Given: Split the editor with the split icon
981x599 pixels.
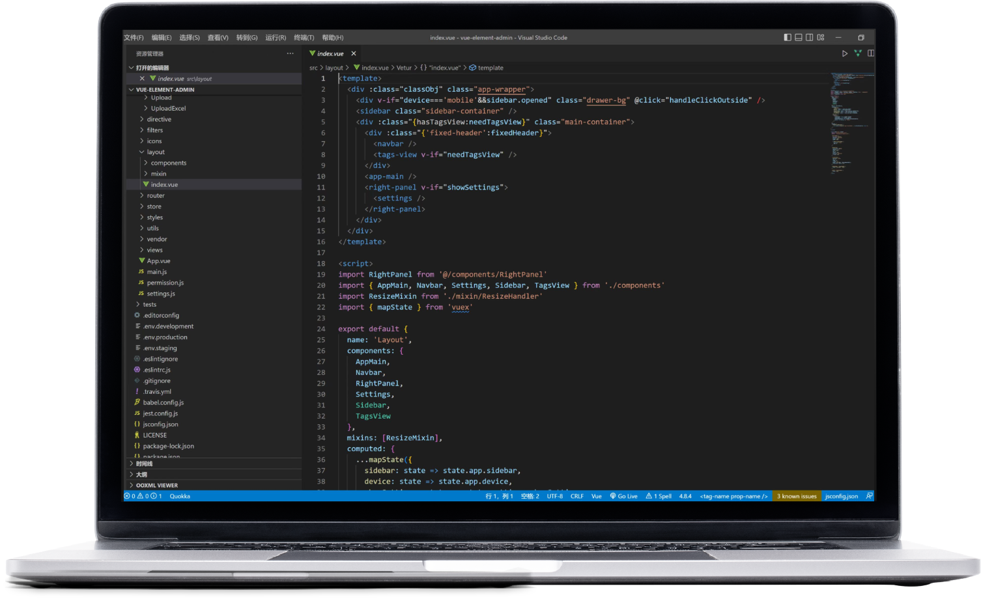Looking at the screenshot, I should (871, 53).
